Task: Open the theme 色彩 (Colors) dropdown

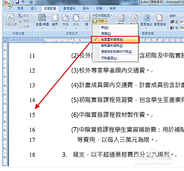Action: tap(25, 15)
